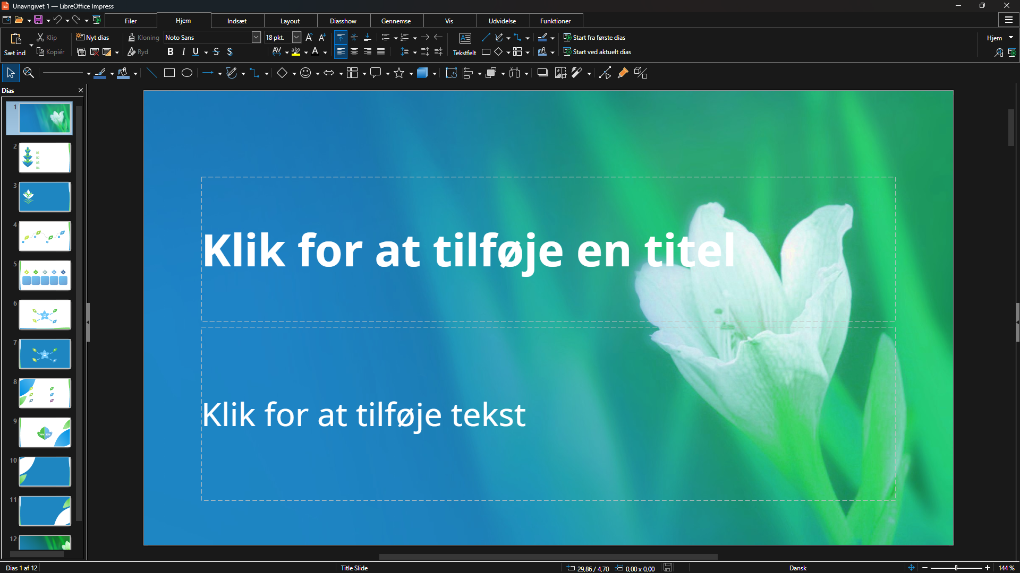Switch to the Diasshow tab
The width and height of the screenshot is (1020, 573).
(x=343, y=21)
